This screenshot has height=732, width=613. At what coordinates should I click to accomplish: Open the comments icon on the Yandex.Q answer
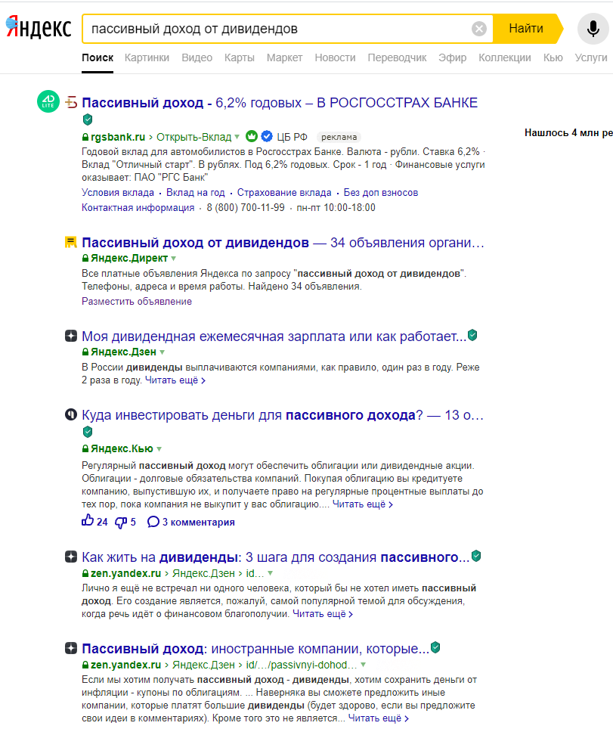154,522
